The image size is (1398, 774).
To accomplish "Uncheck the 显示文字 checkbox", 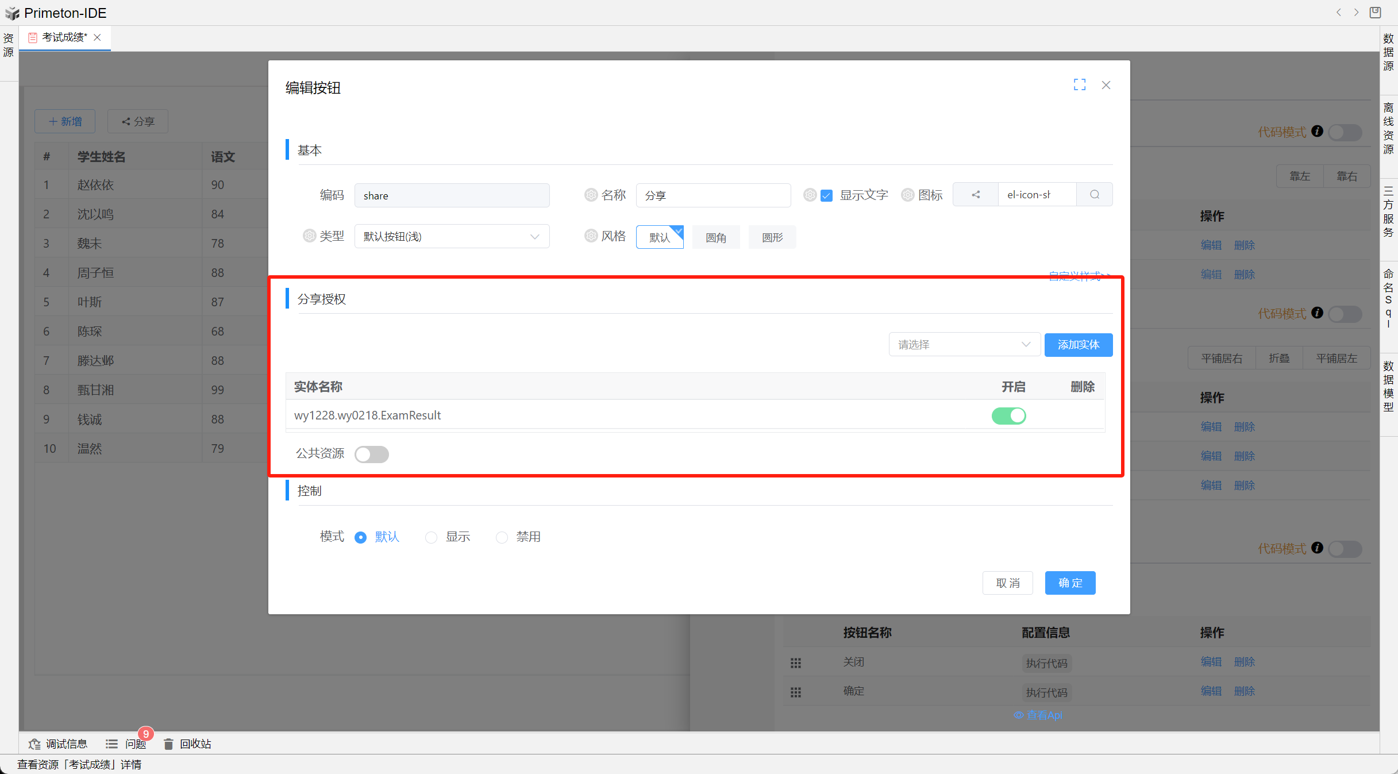I will 826,196.
